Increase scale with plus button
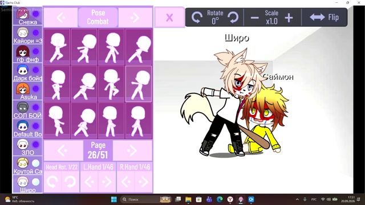 click(289, 18)
